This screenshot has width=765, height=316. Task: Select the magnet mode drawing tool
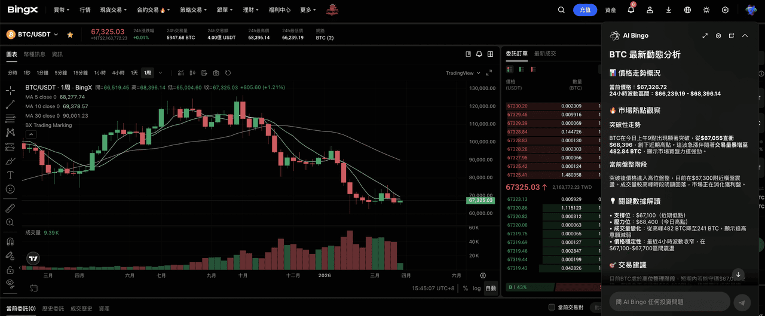pos(10,242)
